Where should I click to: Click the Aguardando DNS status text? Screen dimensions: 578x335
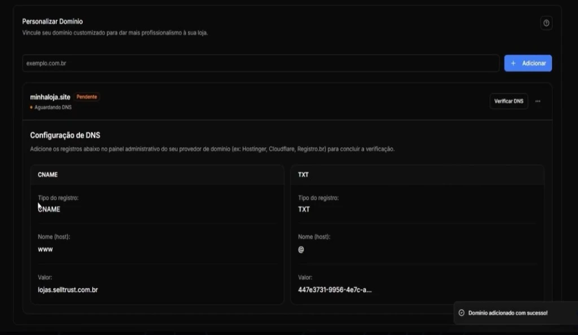pos(52,107)
